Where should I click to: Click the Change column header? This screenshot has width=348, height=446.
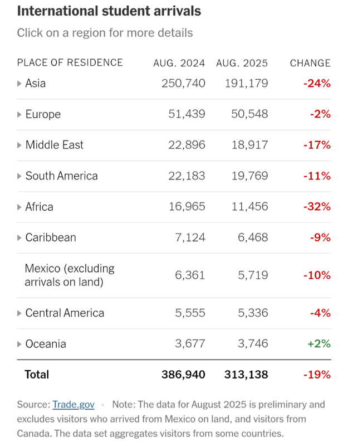[x=310, y=63]
